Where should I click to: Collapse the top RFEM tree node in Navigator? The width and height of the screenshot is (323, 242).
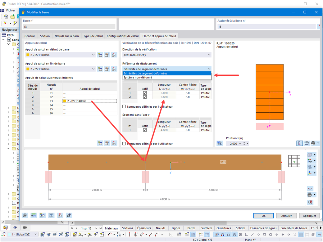click(x=3, y=39)
